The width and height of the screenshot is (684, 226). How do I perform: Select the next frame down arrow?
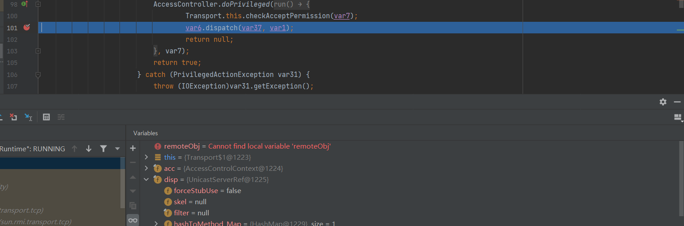tap(89, 149)
